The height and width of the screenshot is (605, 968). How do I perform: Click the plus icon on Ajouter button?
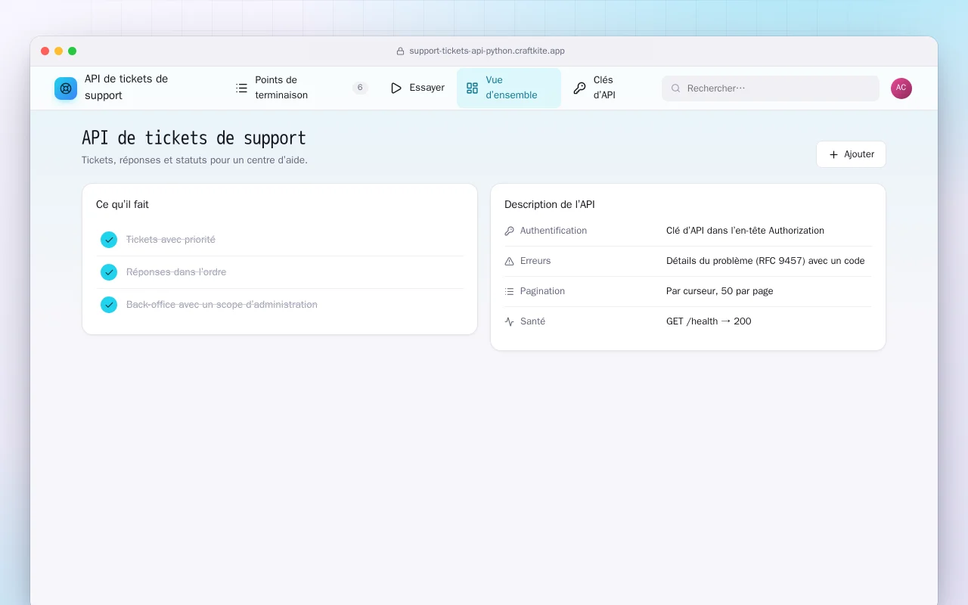pos(833,154)
